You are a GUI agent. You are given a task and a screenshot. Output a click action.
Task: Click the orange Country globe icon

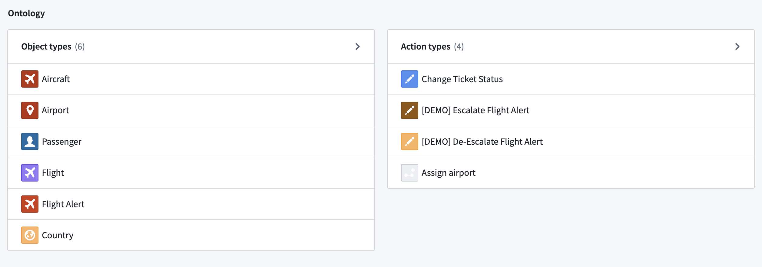coord(30,235)
